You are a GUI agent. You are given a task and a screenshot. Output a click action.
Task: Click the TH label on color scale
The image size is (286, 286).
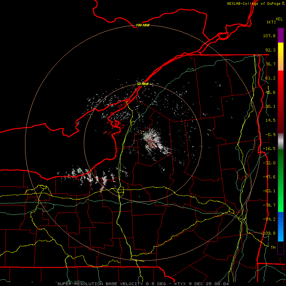tap(273, 248)
